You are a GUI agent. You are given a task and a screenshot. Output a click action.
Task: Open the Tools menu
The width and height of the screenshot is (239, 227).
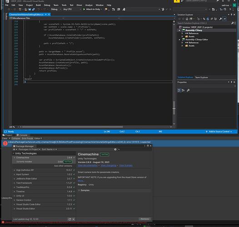[64, 5]
